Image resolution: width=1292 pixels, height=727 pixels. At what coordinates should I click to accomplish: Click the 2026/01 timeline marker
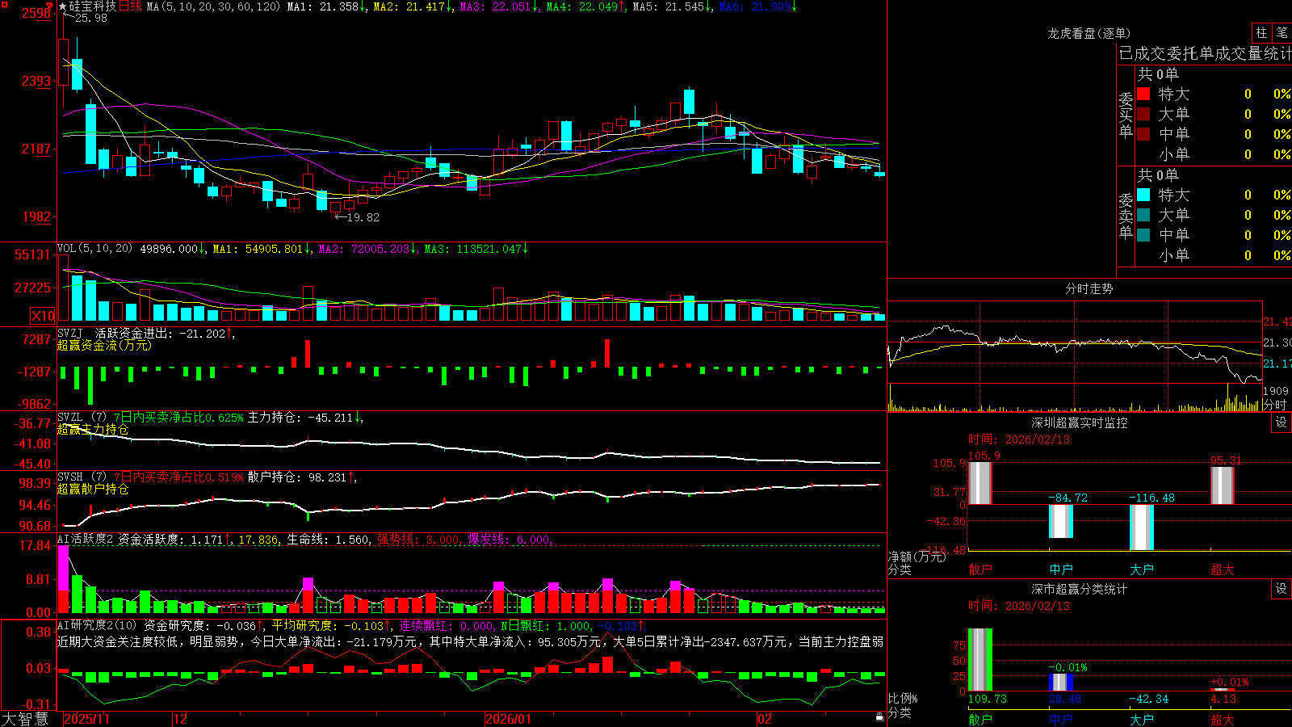pos(509,719)
